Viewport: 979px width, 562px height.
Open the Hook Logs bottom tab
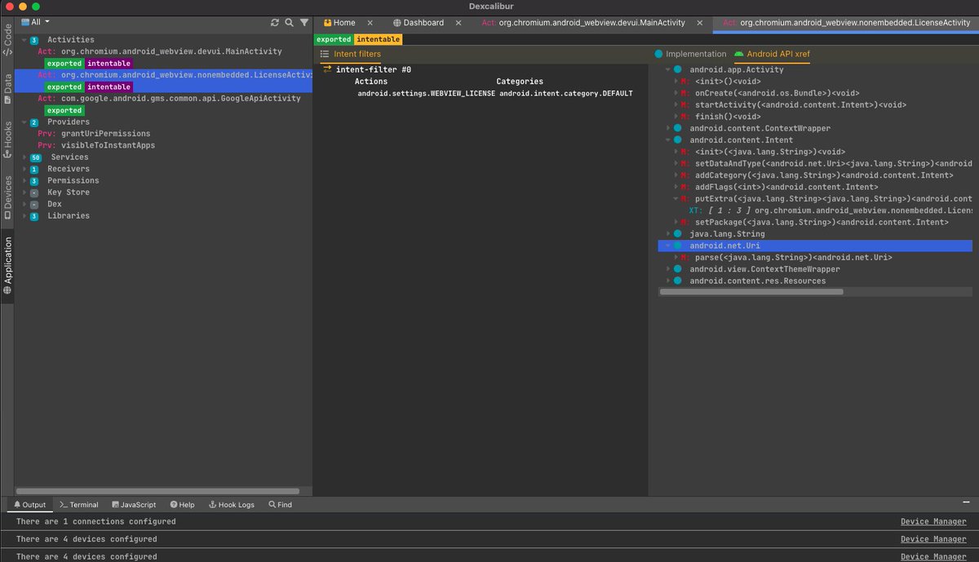[232, 505]
